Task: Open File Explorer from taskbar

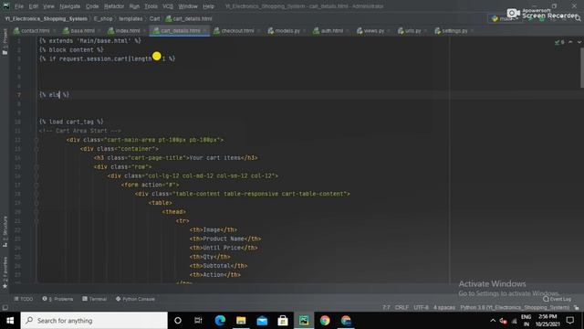Action: (x=241, y=321)
